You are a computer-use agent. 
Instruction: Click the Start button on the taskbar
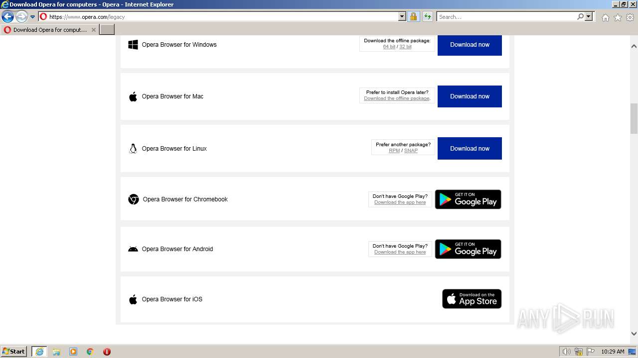pyautogui.click(x=14, y=352)
